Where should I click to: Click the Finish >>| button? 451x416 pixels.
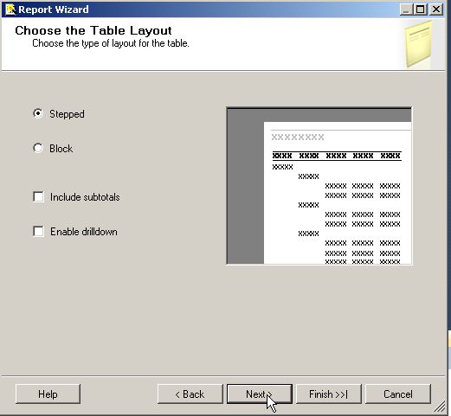(329, 394)
